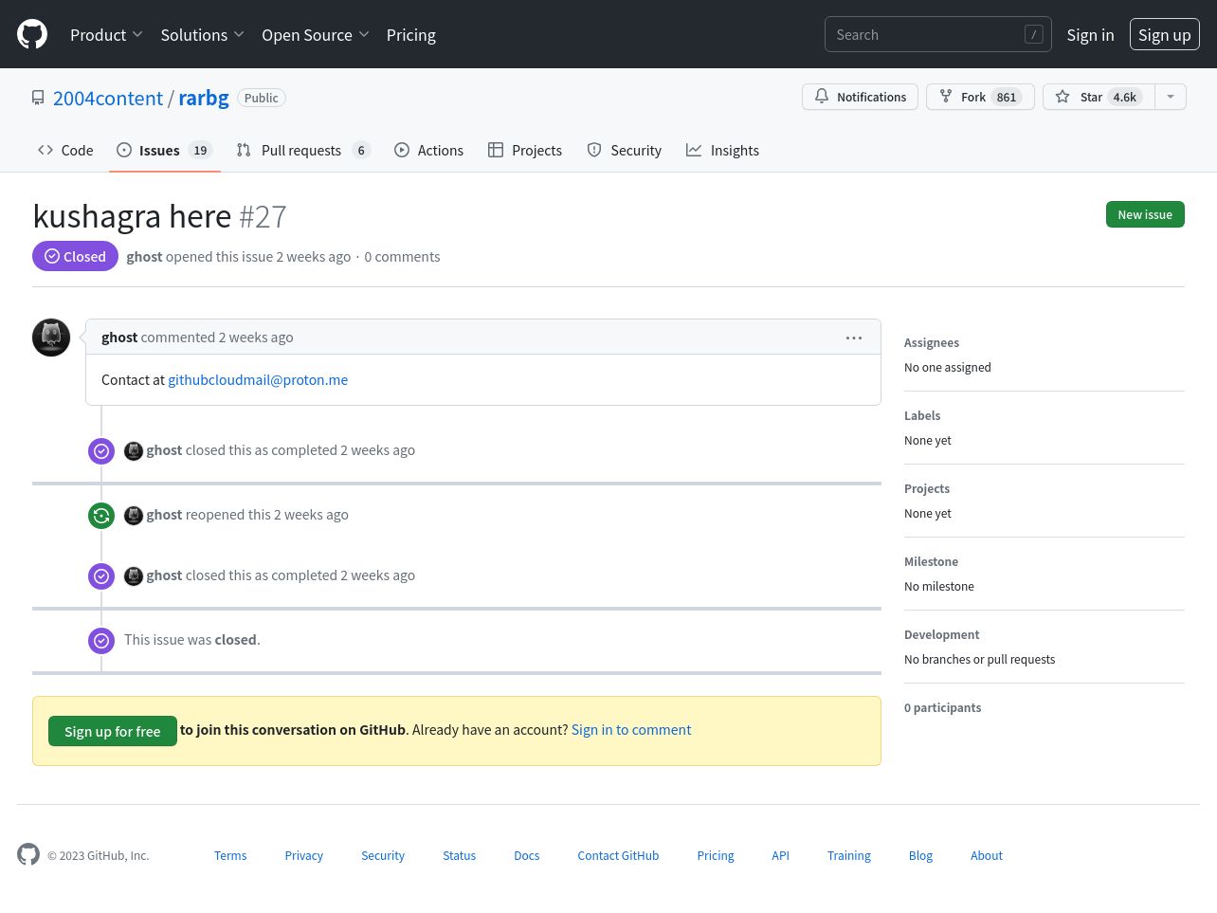Click footer Training link
The width and height of the screenshot is (1217, 913).
849,855
